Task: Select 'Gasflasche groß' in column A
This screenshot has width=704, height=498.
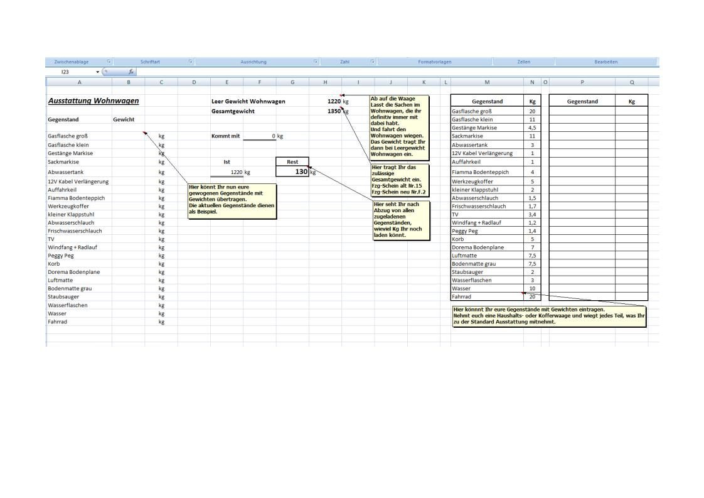Action: tap(68, 136)
